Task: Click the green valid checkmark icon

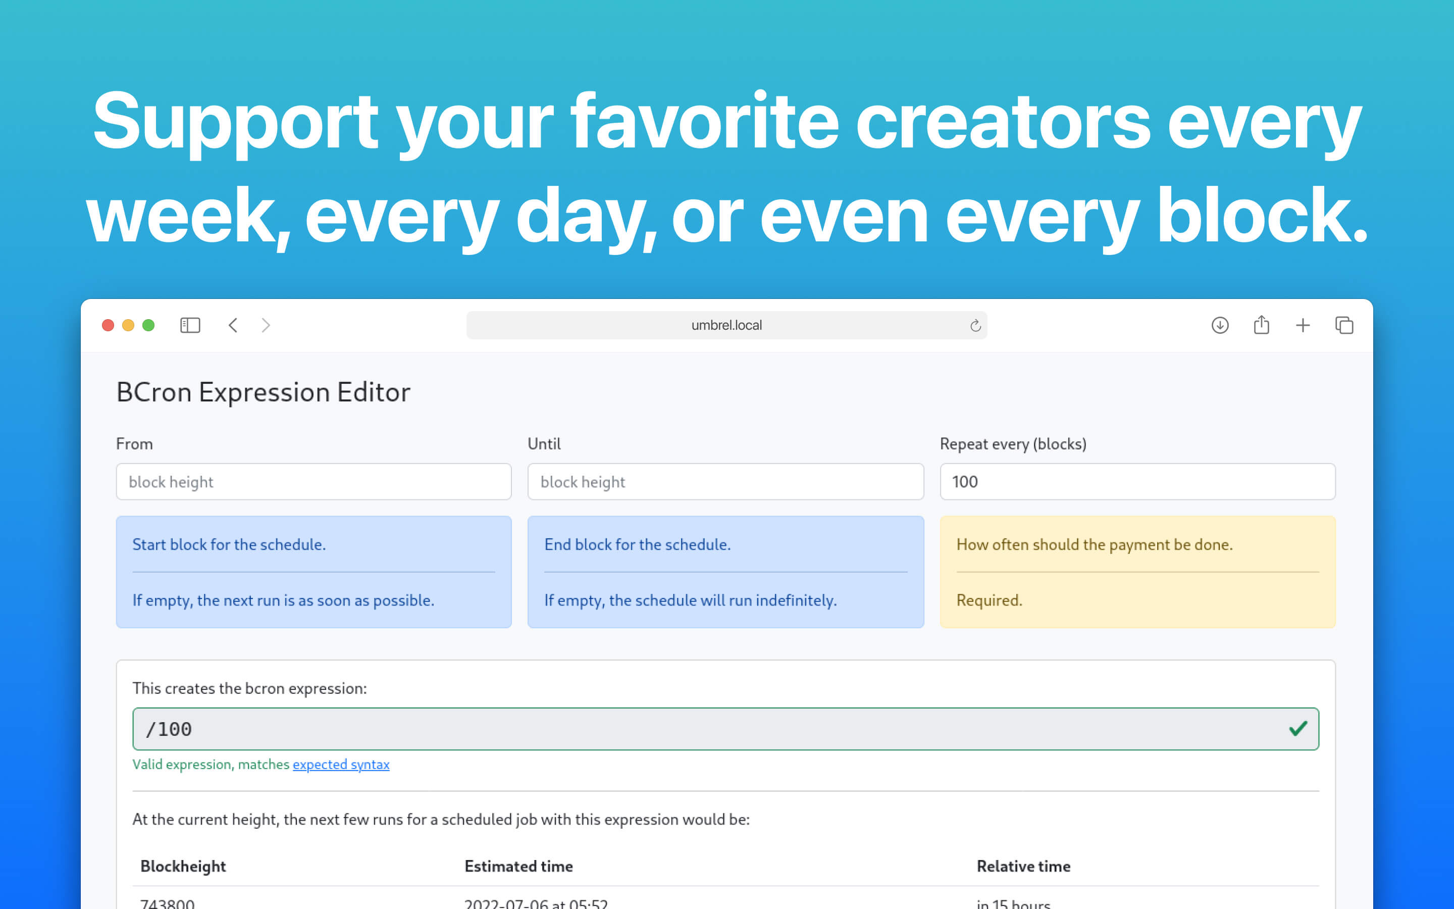Action: coord(1298,729)
